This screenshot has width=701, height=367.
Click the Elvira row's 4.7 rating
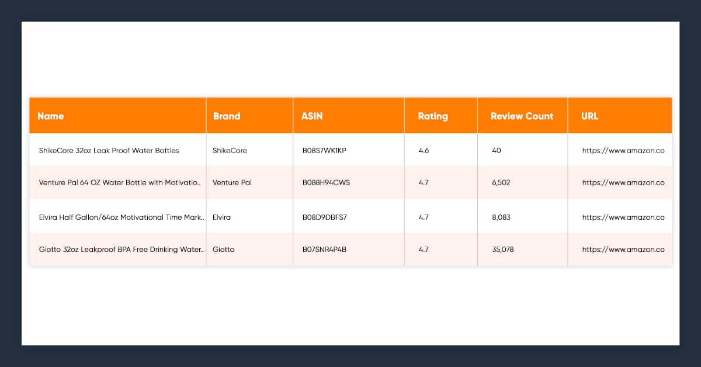(x=424, y=217)
